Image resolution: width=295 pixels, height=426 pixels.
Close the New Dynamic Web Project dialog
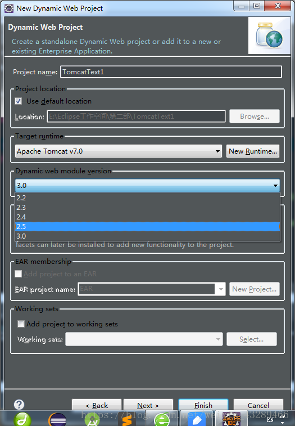pyautogui.click(x=278, y=6)
